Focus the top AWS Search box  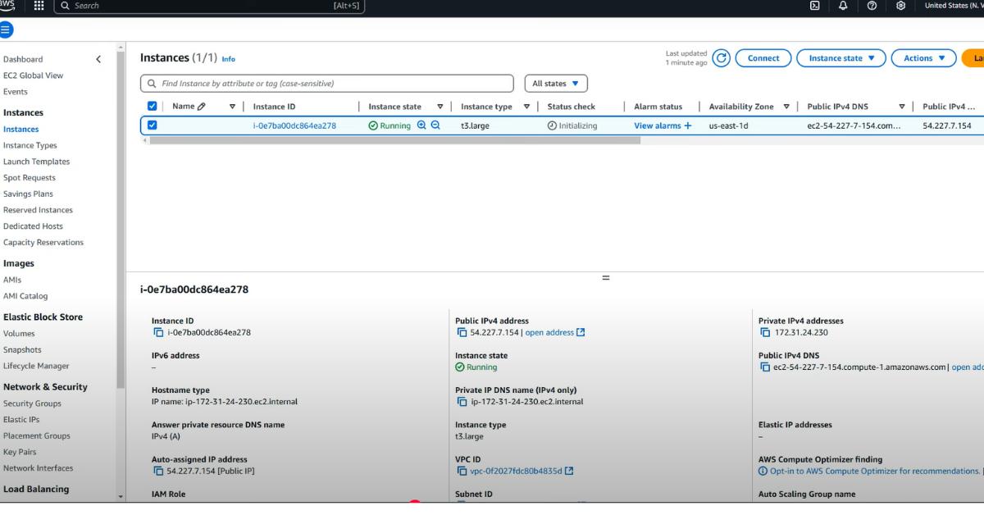tap(209, 6)
